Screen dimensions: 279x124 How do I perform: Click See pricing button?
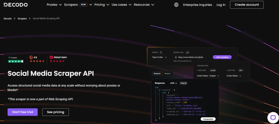pyautogui.click(x=56, y=112)
